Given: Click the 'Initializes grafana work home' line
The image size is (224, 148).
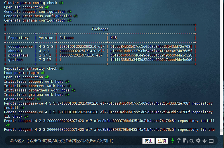Looking at the screenshot, I should (x=37, y=95).
